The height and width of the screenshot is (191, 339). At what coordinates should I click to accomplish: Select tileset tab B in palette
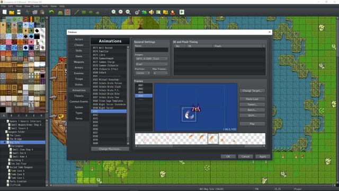[11, 116]
